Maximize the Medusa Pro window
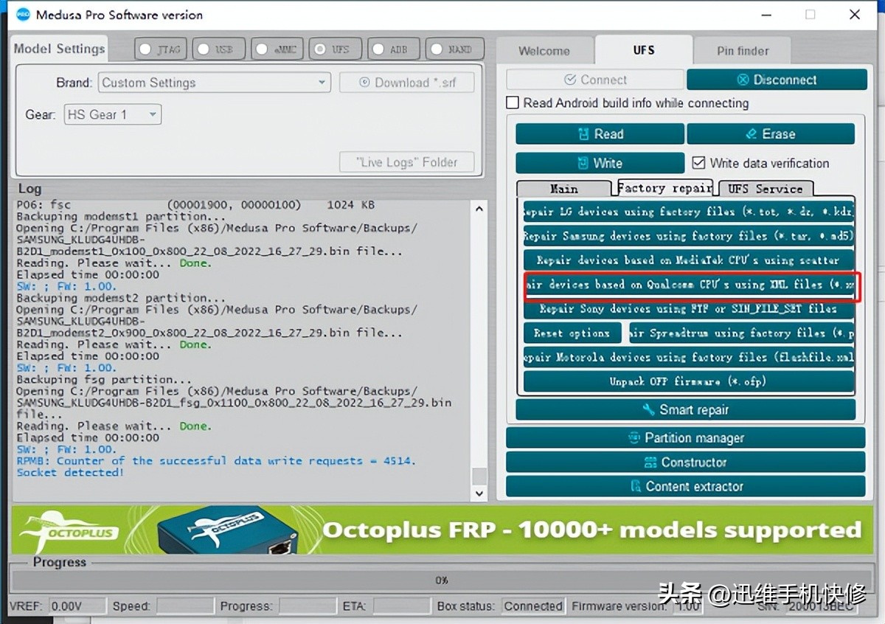Viewport: 885px width, 624px height. (811, 15)
